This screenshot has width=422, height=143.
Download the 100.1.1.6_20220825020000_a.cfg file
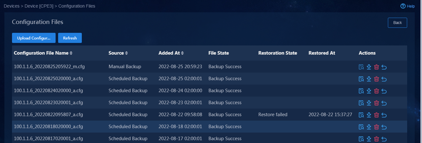(369, 79)
